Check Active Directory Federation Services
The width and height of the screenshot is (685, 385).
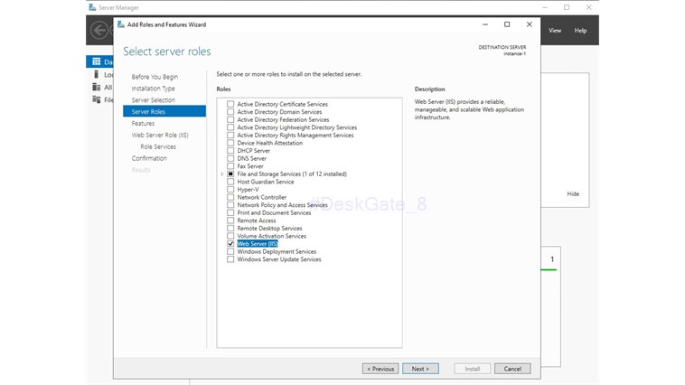(230, 119)
